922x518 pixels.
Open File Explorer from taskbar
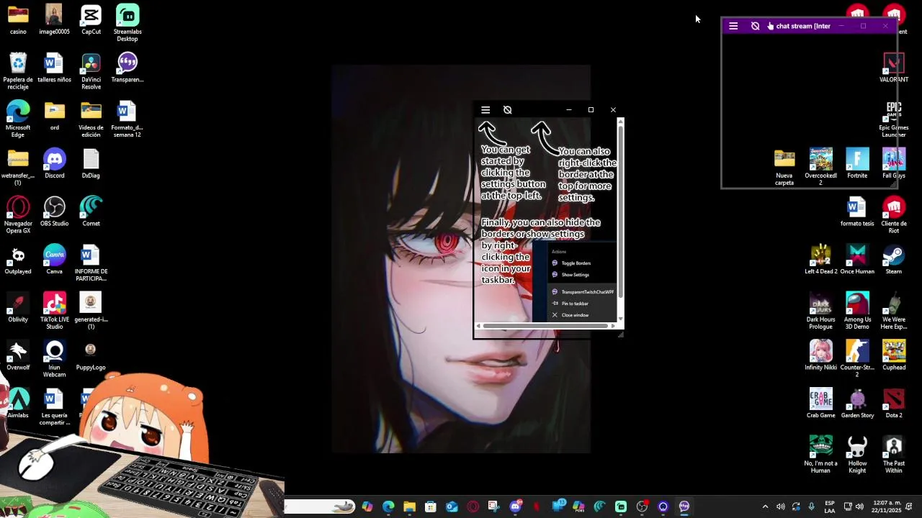point(409,506)
